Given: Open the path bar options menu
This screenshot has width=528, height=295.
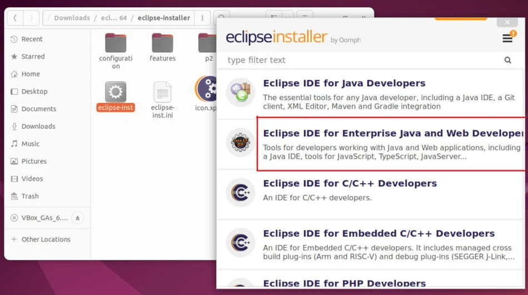Looking at the screenshot, I should tap(202, 18).
